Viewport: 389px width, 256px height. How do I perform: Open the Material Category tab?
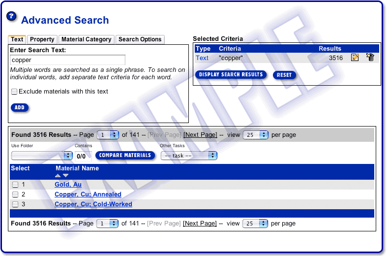[86, 39]
